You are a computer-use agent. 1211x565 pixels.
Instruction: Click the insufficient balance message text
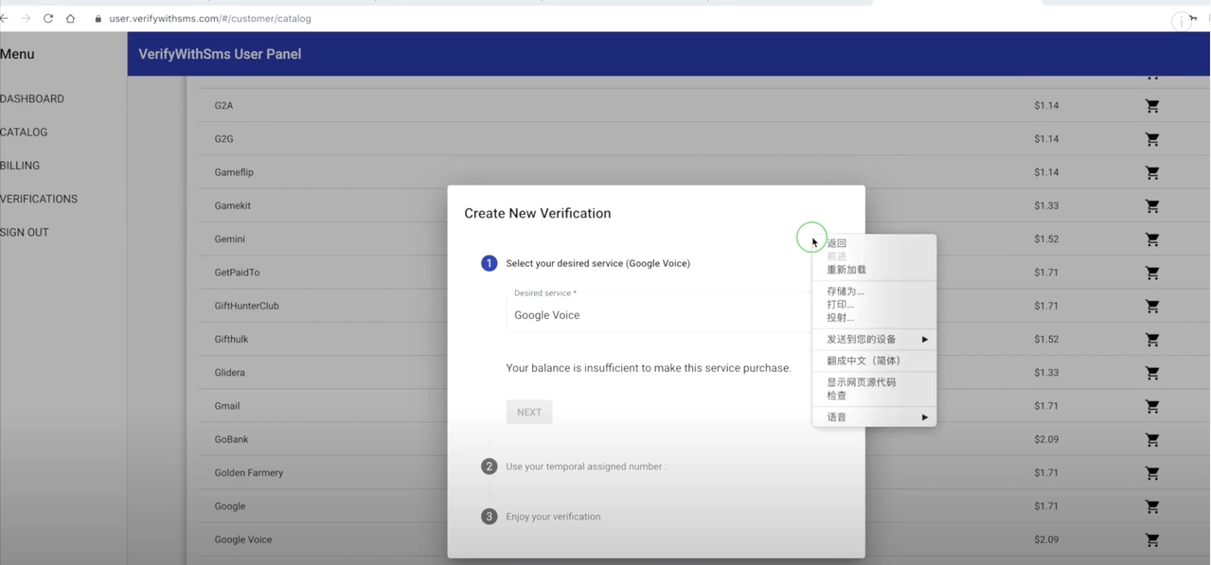pos(649,368)
